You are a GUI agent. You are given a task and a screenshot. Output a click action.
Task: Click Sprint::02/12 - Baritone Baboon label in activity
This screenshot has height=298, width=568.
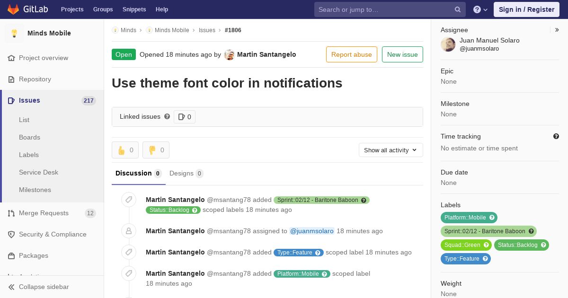[318, 200]
